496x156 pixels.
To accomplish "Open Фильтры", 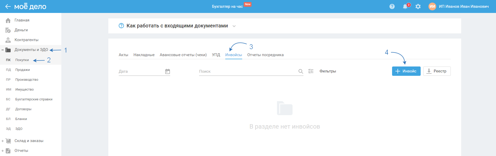I will point(328,71).
